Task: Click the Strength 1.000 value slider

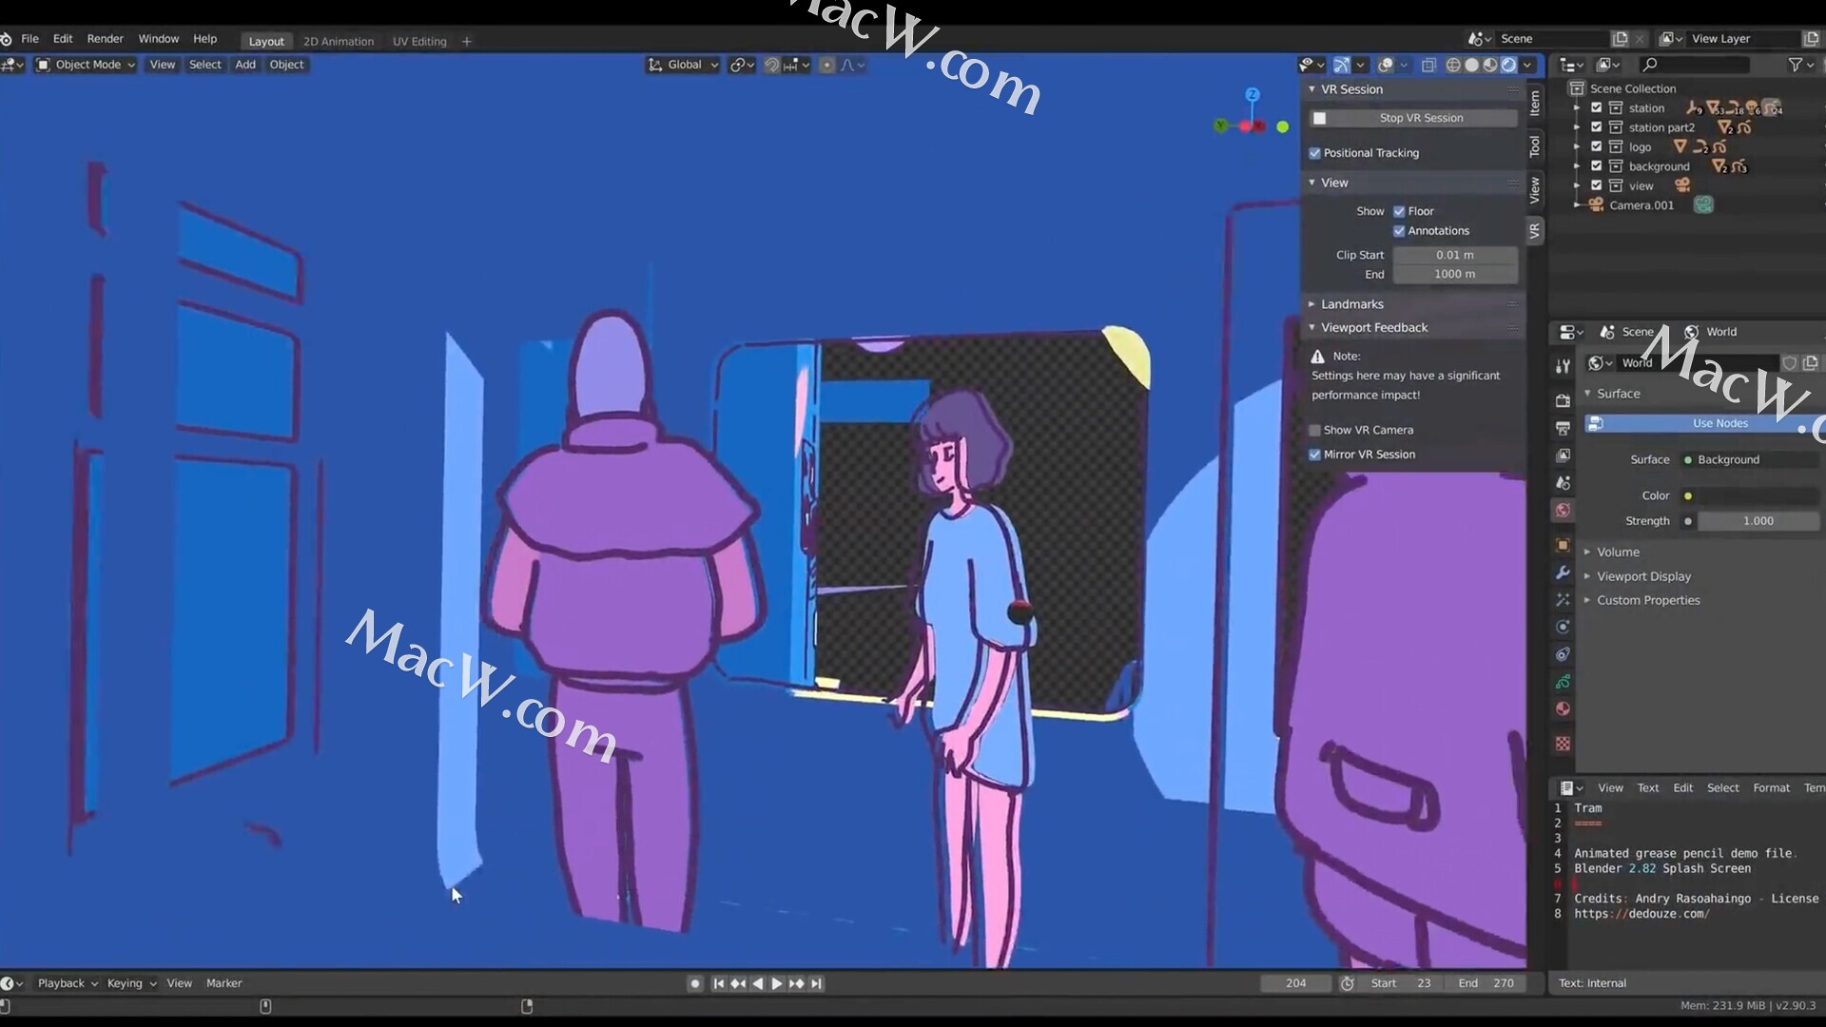Action: [1758, 521]
